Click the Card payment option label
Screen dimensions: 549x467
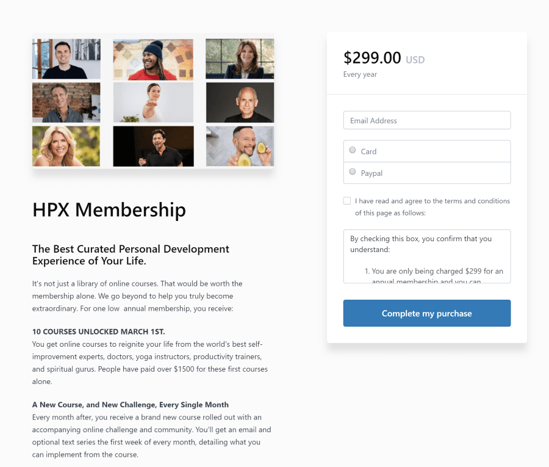click(x=368, y=151)
